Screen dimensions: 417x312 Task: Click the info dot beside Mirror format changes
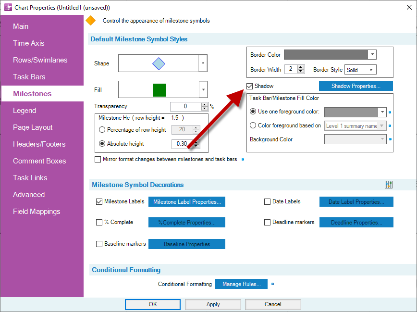243,159
